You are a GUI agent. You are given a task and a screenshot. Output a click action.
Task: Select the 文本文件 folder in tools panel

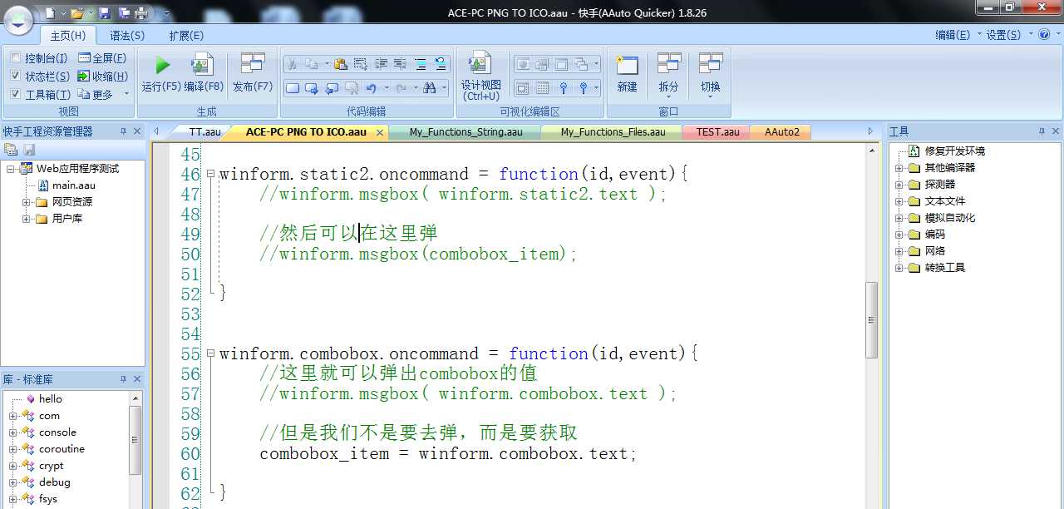pos(945,201)
